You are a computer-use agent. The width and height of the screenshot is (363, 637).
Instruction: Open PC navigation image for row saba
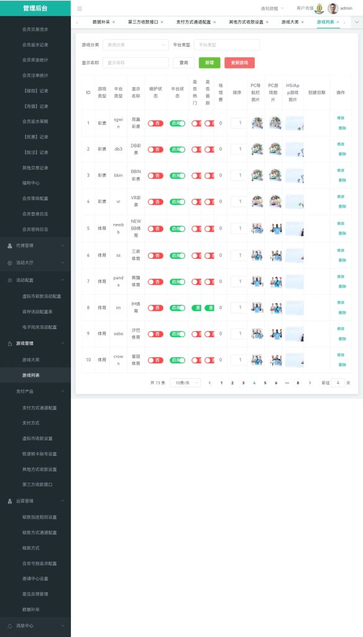pos(257,334)
